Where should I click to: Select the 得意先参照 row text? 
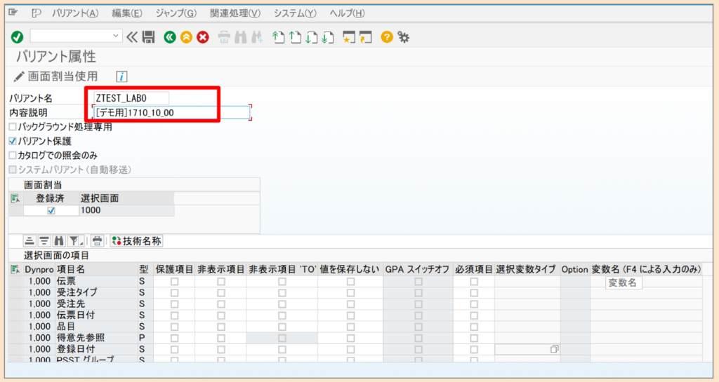pyautogui.click(x=80, y=338)
